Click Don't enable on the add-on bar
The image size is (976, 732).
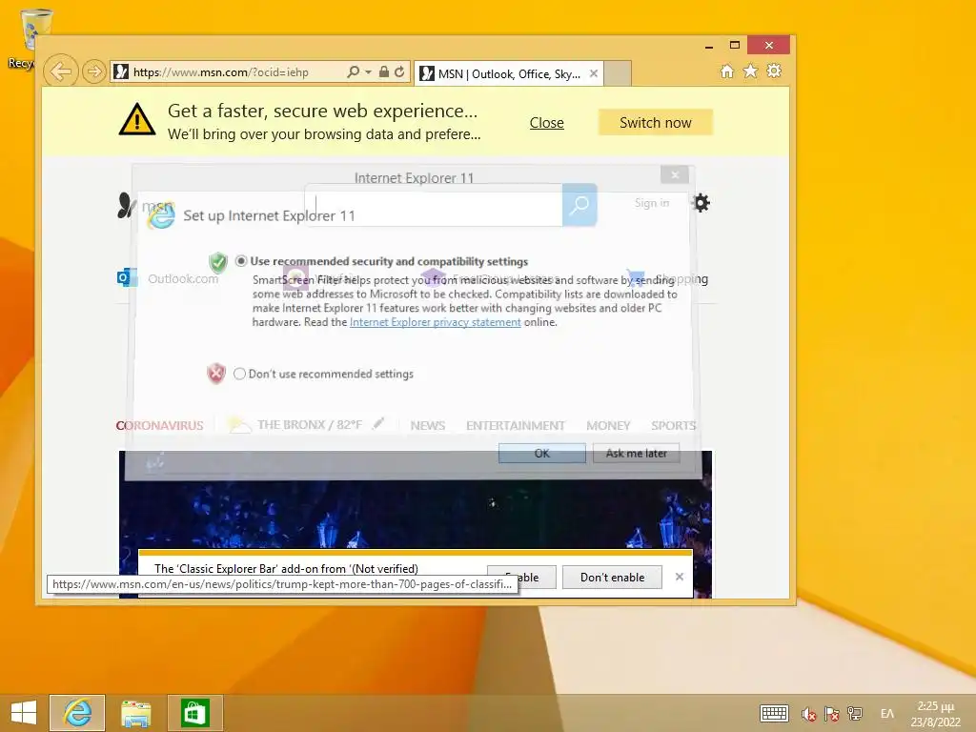[x=612, y=577]
